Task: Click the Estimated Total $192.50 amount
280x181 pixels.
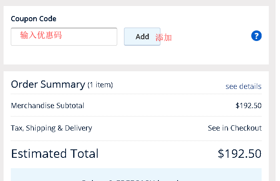Action: coord(240,154)
